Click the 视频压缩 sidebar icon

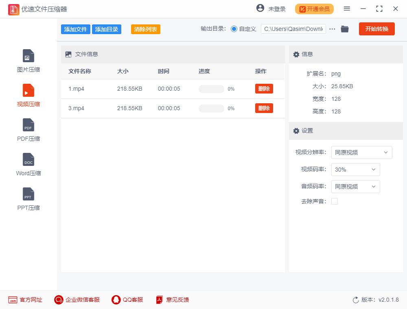point(28,95)
